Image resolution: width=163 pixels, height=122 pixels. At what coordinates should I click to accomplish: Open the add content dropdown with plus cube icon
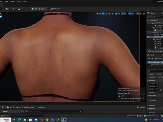[x=7, y=9]
